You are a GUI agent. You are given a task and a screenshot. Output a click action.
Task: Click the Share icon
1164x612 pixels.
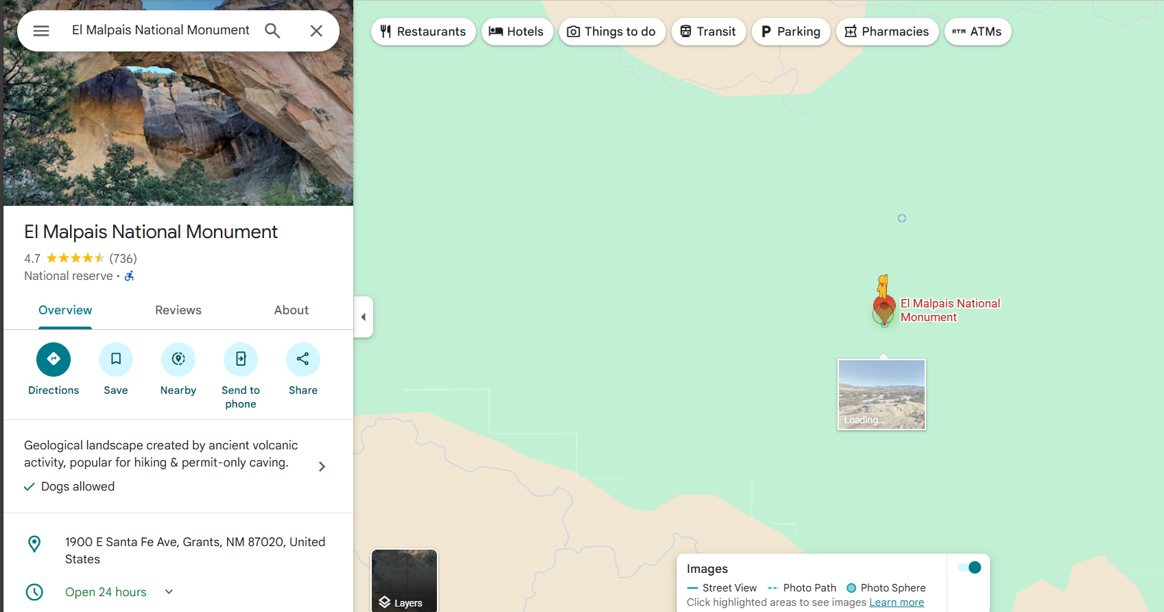(x=303, y=359)
